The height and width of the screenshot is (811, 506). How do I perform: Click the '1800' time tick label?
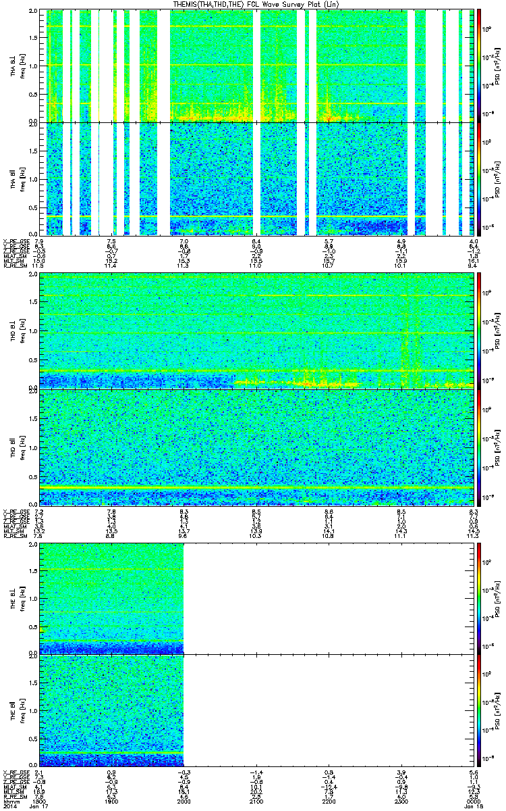[x=40, y=801]
